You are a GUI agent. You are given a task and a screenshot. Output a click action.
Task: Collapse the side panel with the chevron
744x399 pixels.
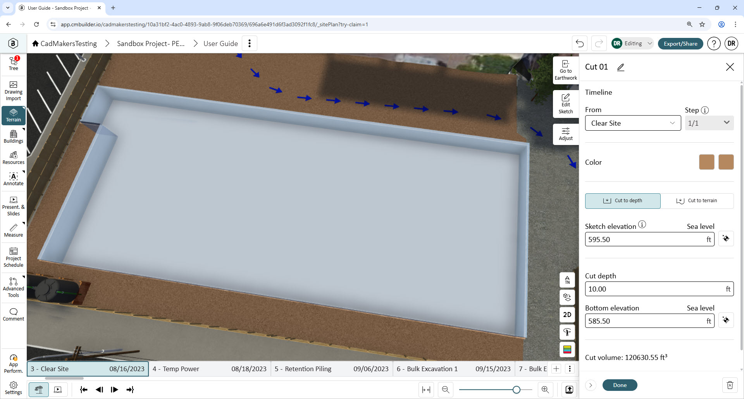(591, 385)
